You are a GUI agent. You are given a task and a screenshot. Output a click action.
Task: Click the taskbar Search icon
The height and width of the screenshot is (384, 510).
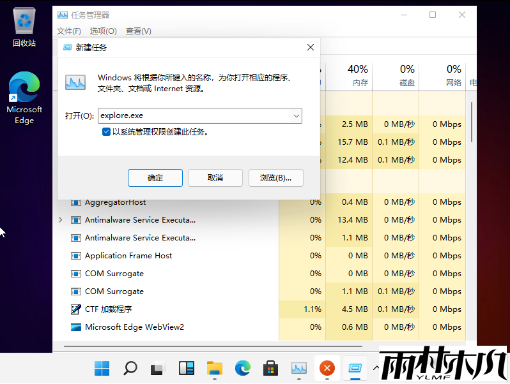[130, 368]
